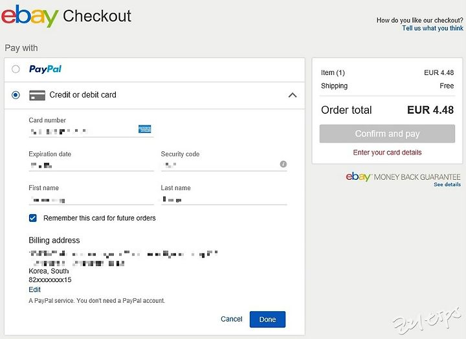
Task: Click Enter your card details message
Action: 387,153
